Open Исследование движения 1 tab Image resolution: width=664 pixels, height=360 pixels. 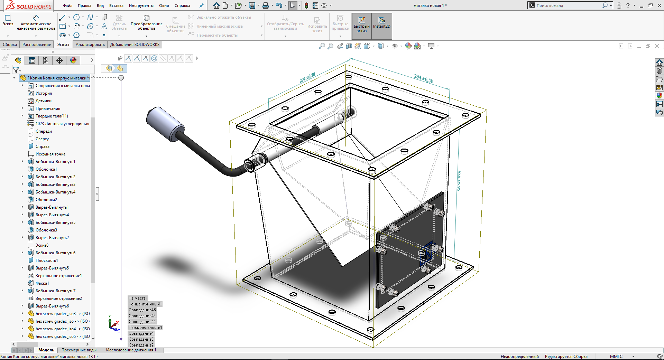point(131,350)
